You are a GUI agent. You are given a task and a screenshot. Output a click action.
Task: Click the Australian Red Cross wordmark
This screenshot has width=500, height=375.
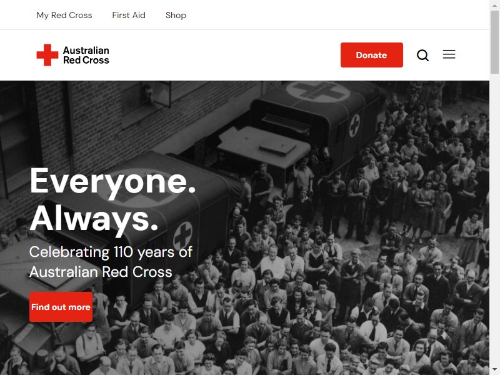click(x=86, y=55)
